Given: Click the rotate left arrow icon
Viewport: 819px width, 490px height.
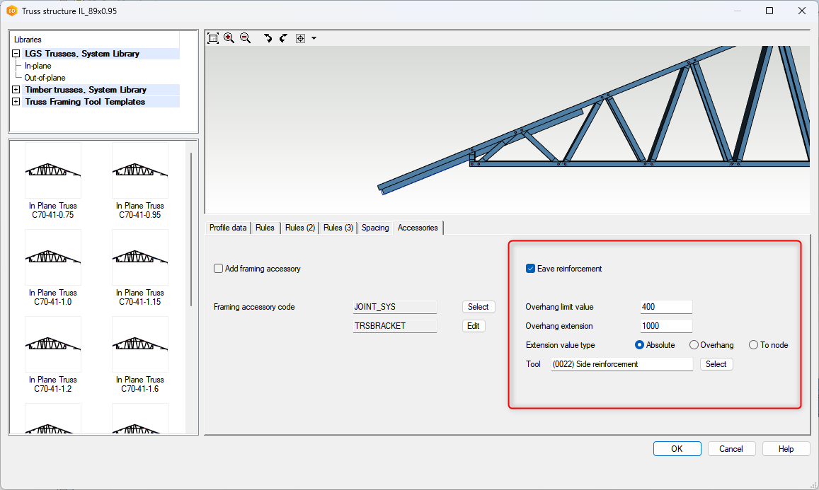Looking at the screenshot, I should coord(268,38).
